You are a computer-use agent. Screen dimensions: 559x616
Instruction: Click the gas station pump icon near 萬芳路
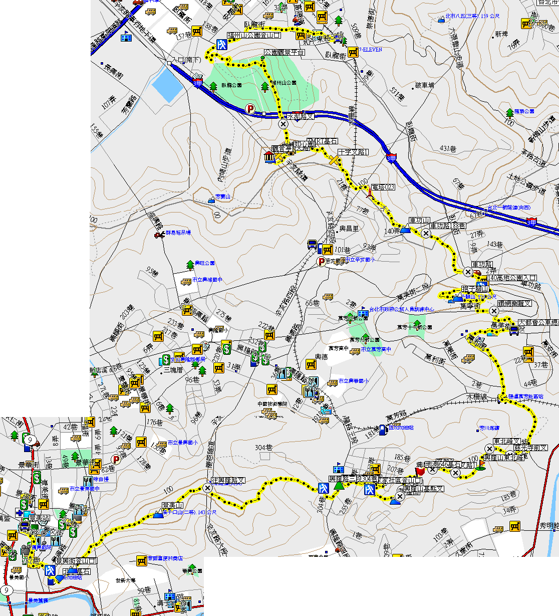pyautogui.click(x=383, y=429)
